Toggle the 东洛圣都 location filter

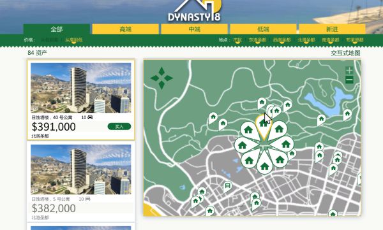257,40
